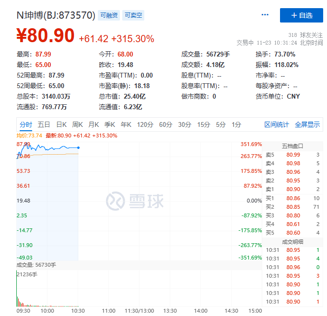The width and height of the screenshot is (327, 316).
Task: Click the 总股本 value 3140.03万
Action: coord(56,96)
